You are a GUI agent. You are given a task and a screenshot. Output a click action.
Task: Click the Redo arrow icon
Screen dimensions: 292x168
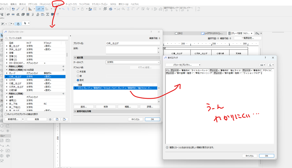7,9
